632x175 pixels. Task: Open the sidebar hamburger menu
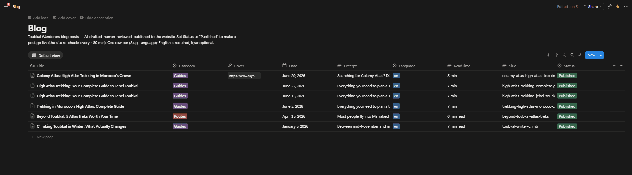point(6,6)
